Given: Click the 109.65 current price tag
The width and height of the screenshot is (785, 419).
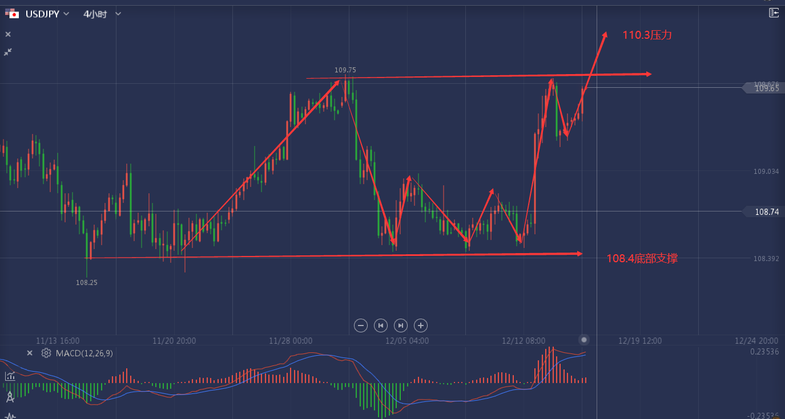Looking at the screenshot, I should click(766, 88).
